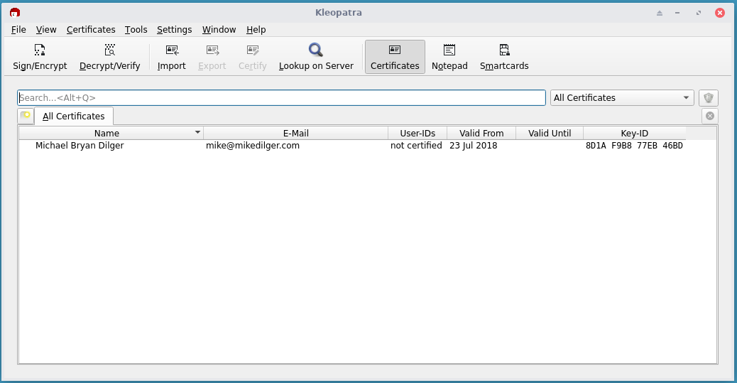This screenshot has height=383, width=737.
Task: Sort by the Valid From column header
Action: pos(481,133)
